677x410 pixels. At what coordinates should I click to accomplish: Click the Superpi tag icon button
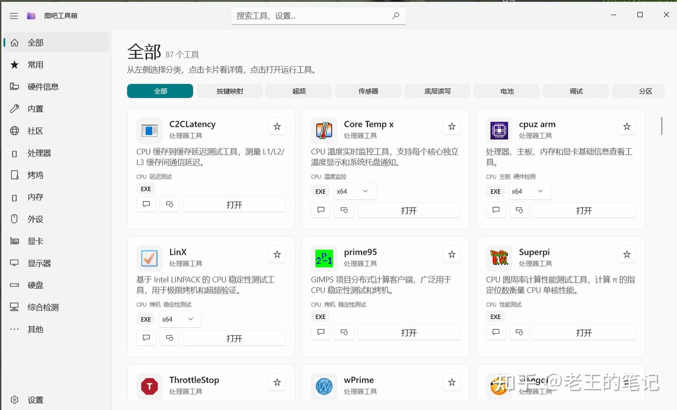click(x=519, y=333)
